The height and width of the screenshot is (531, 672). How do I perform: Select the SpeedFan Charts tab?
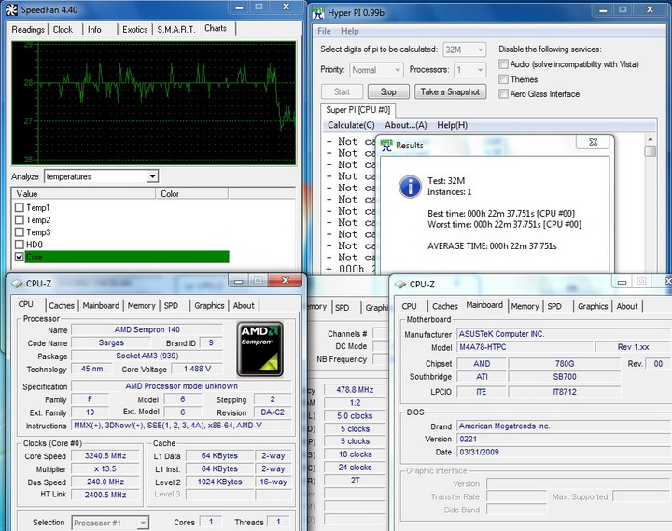[x=216, y=28]
